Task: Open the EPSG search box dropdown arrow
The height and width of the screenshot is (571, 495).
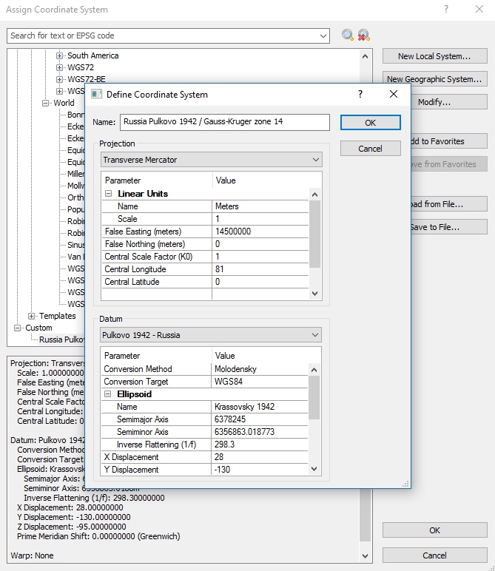Action: (323, 36)
